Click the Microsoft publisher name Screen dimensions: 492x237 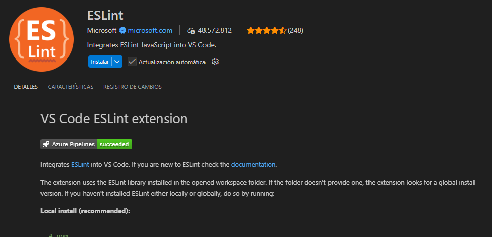pyautogui.click(x=102, y=30)
